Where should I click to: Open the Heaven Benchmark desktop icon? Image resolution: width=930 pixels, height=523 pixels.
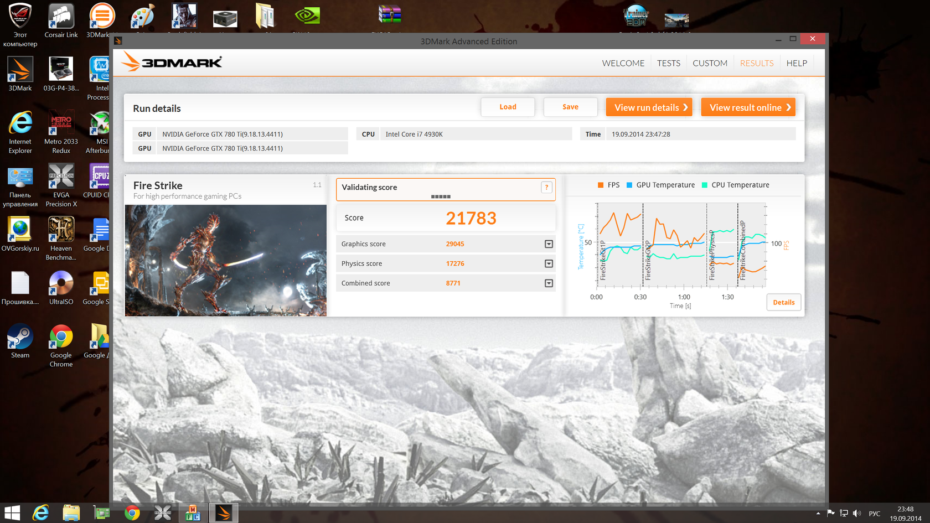(x=61, y=237)
